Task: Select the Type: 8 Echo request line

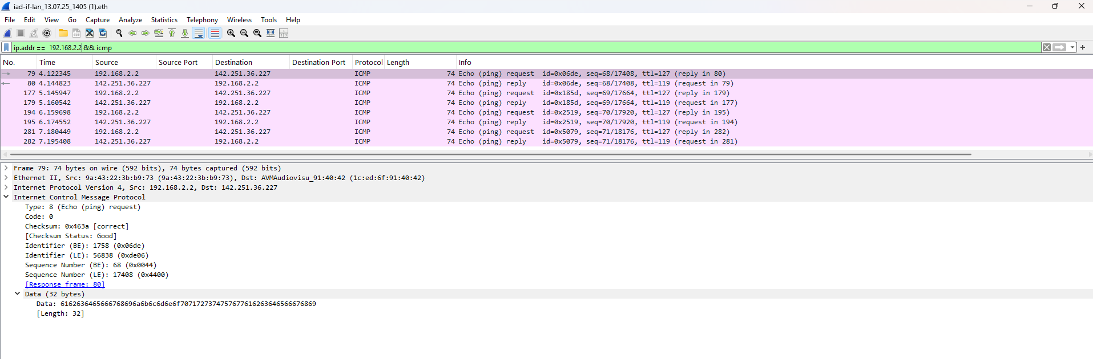Action: tap(83, 207)
